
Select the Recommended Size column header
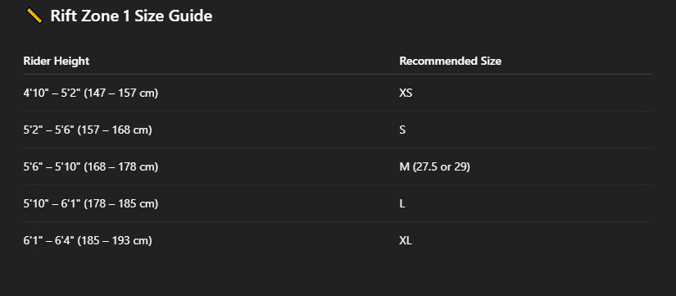pyautogui.click(x=450, y=61)
